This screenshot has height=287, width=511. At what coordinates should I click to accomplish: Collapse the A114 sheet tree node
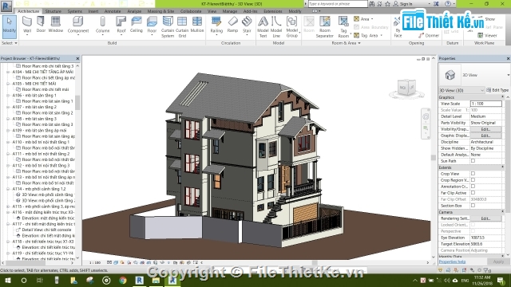tap(8, 189)
